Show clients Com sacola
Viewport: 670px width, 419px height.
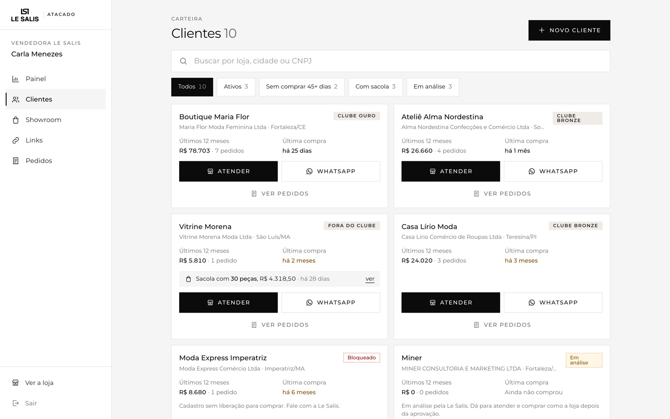[375, 87]
